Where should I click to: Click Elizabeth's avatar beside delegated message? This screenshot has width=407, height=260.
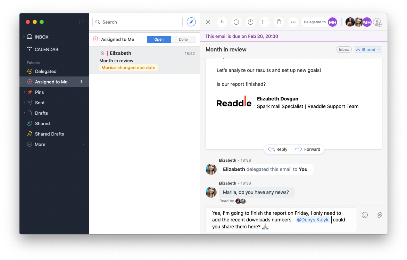211,169
